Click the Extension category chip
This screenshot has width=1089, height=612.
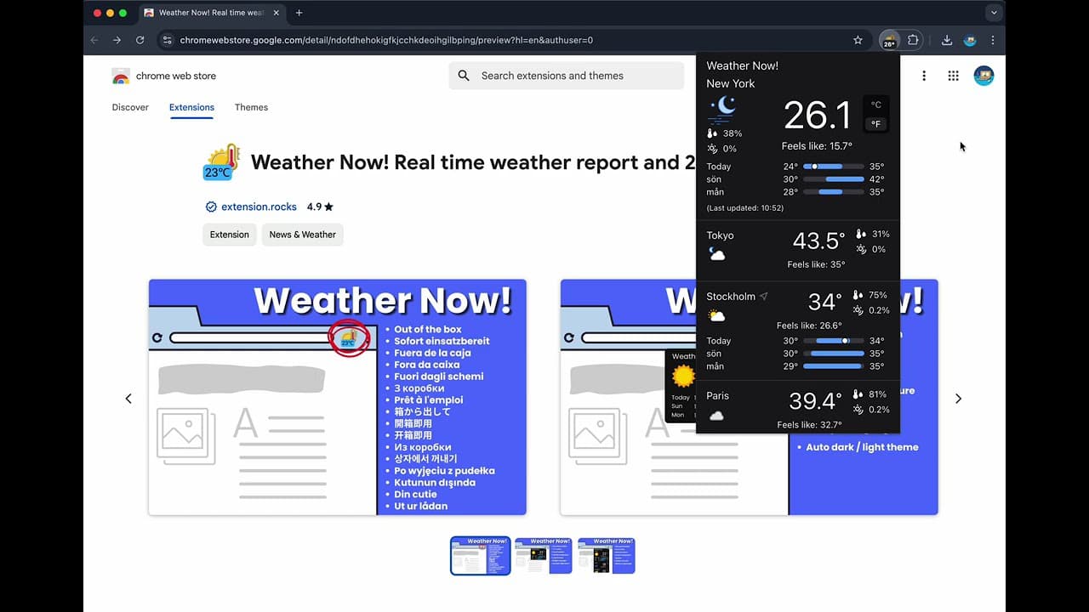[x=230, y=235]
